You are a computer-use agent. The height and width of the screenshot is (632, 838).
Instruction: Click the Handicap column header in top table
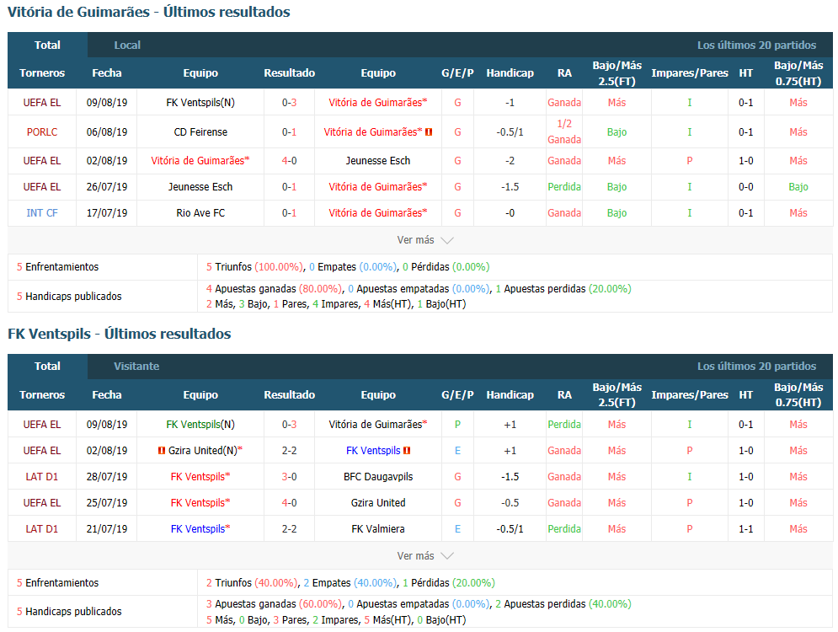pos(510,72)
